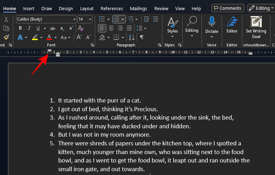
Task: Switch to the Insert tab
Action: pyautogui.click(x=29, y=8)
